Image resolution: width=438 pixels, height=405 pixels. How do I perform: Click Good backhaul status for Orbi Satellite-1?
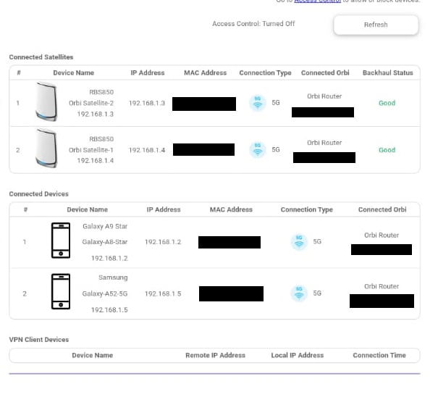pos(387,150)
